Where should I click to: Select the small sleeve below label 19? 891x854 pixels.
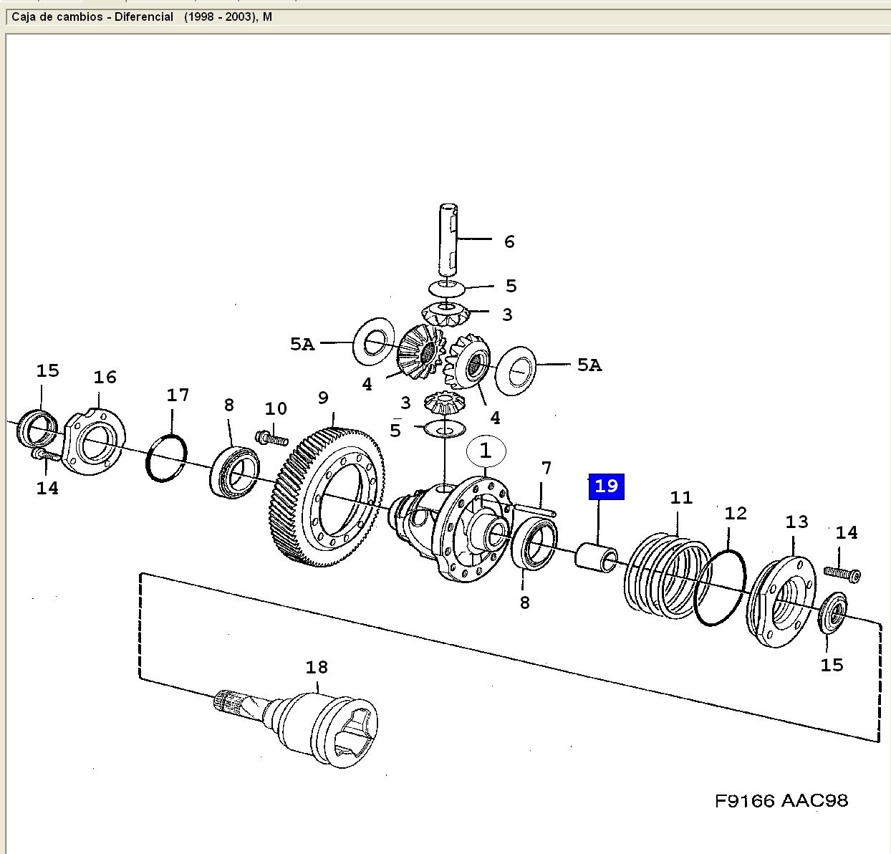pos(596,557)
